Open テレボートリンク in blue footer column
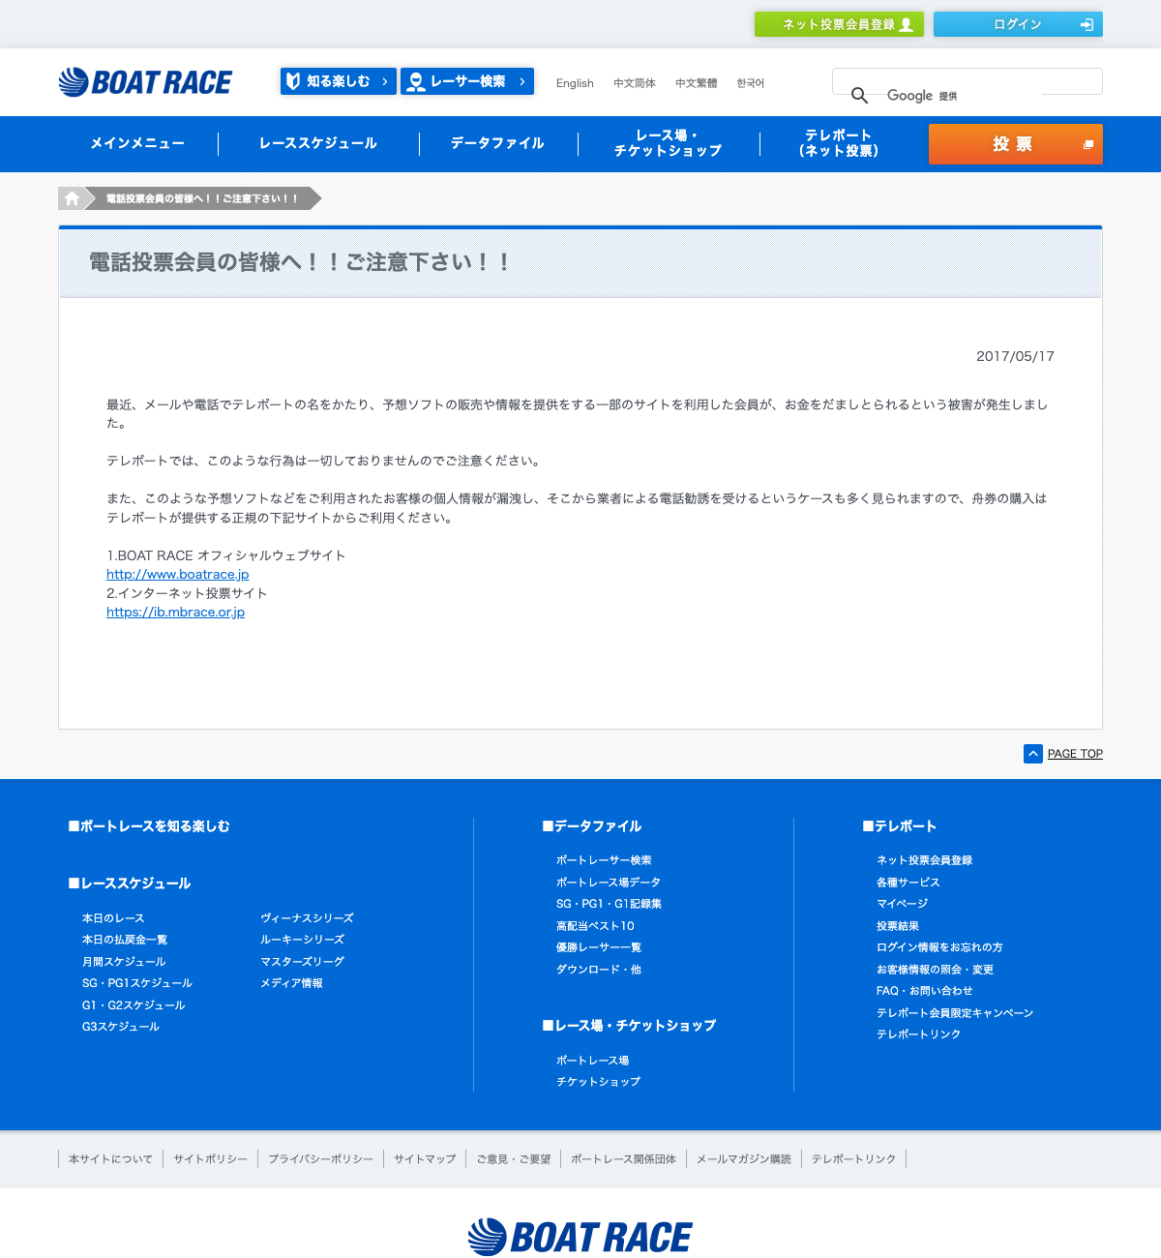This screenshot has height=1258, width=1161. 919,1034
